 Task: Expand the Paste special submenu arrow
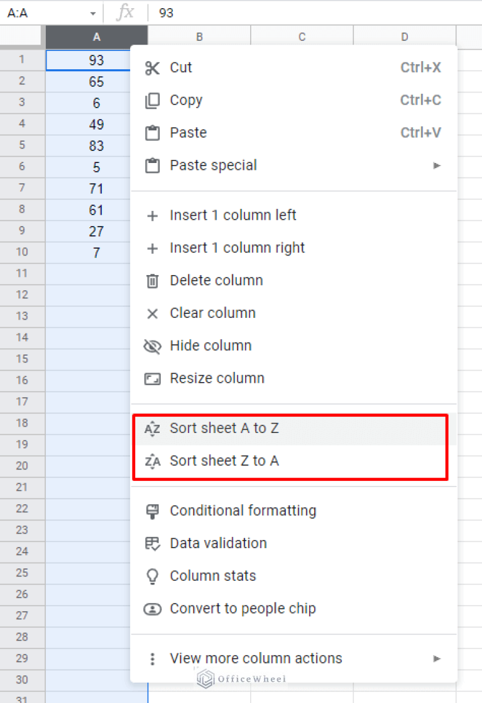click(437, 166)
